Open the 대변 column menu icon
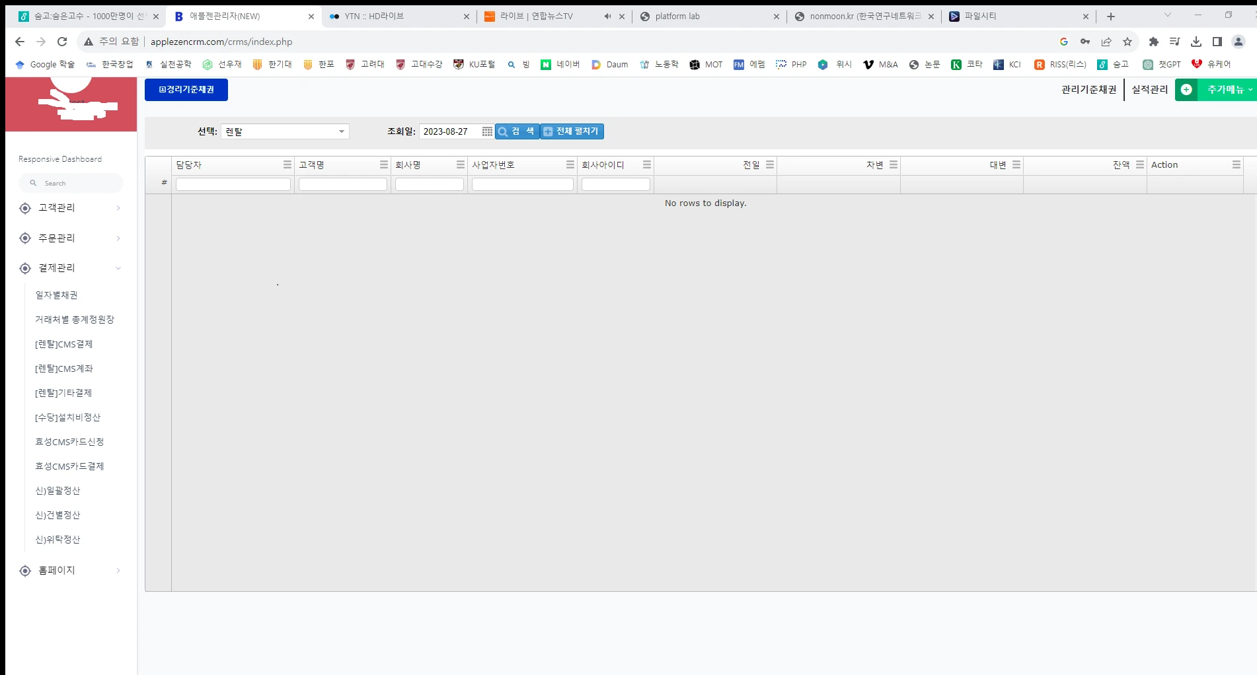Viewport: 1257px width, 675px height. [1016, 164]
